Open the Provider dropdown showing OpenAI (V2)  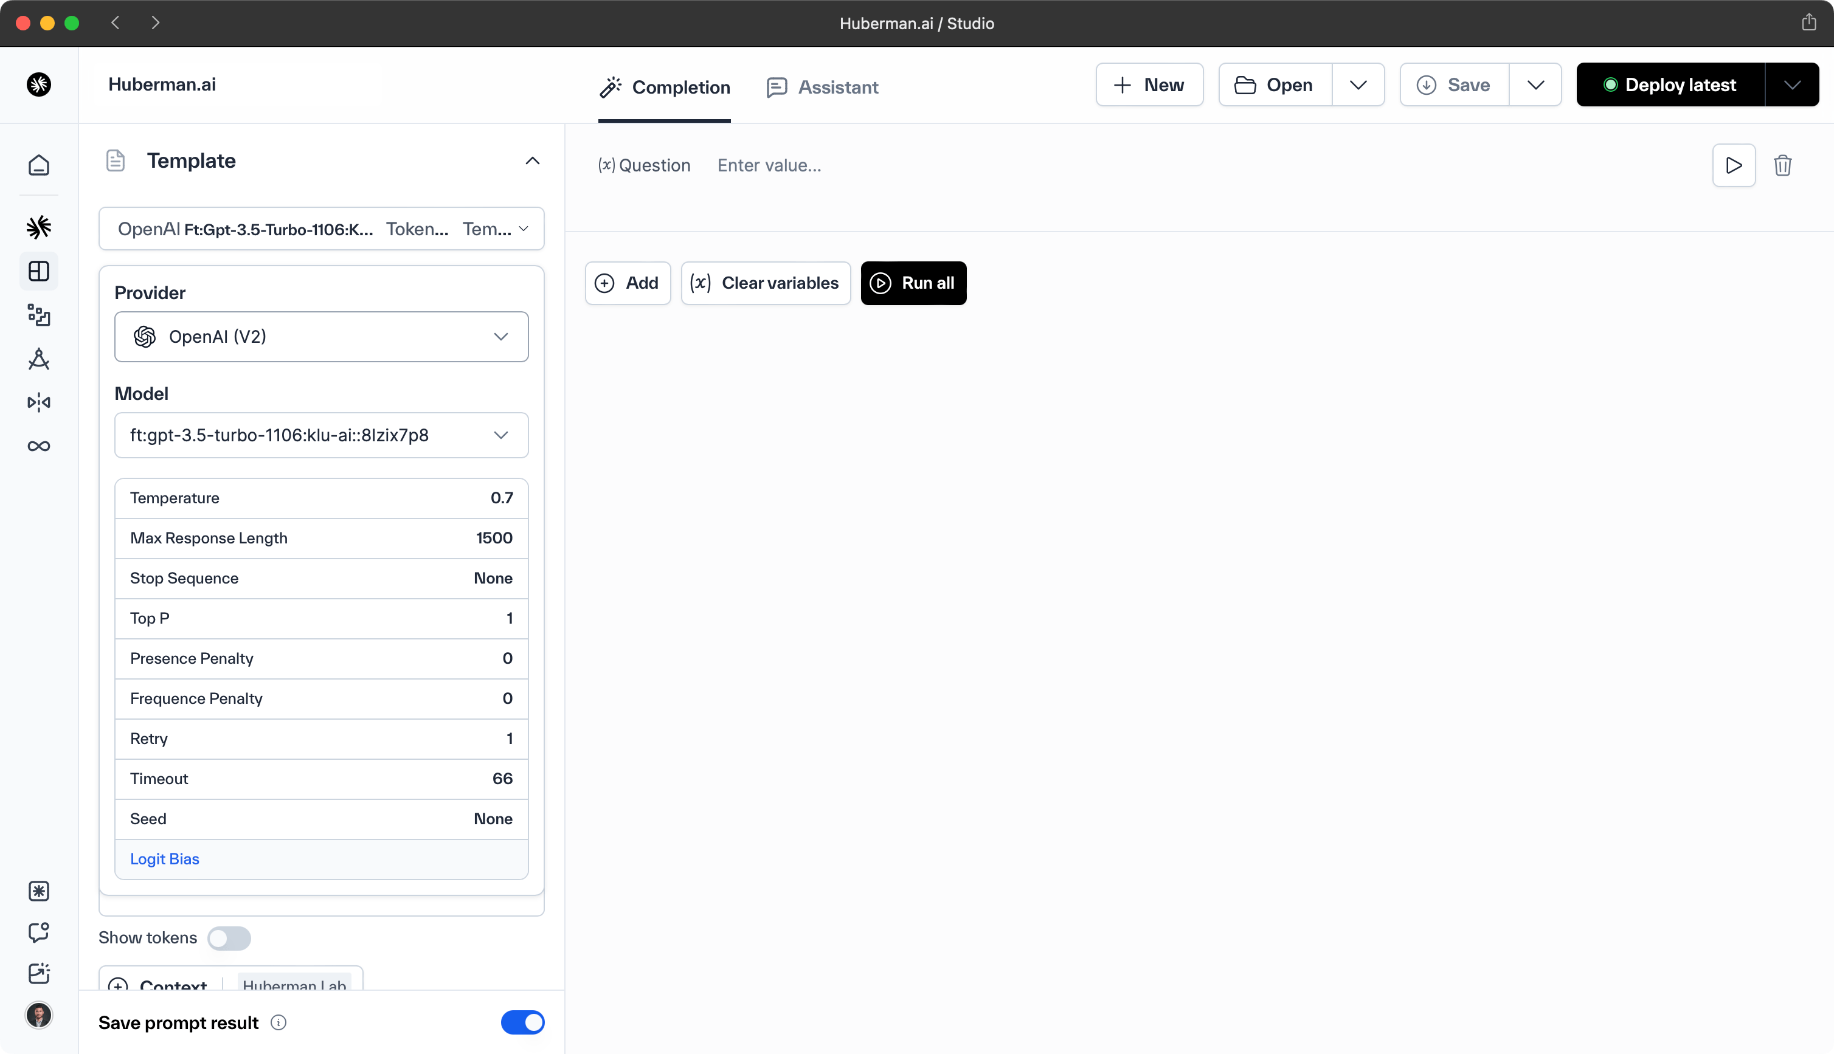pyautogui.click(x=322, y=337)
